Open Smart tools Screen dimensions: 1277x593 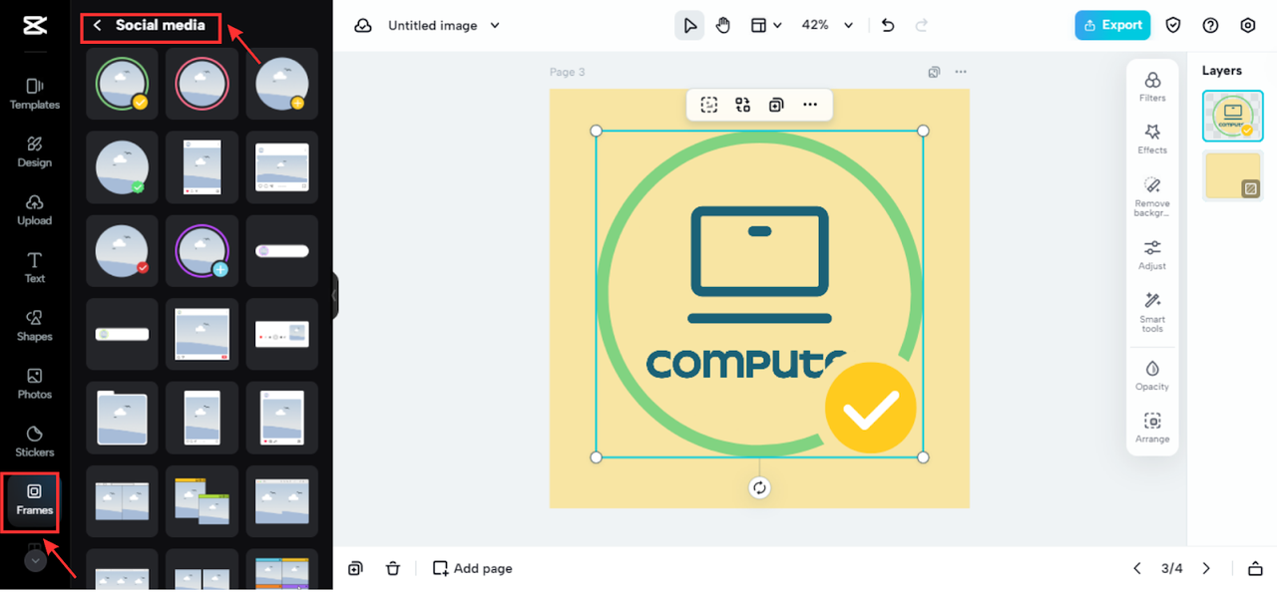tap(1152, 312)
